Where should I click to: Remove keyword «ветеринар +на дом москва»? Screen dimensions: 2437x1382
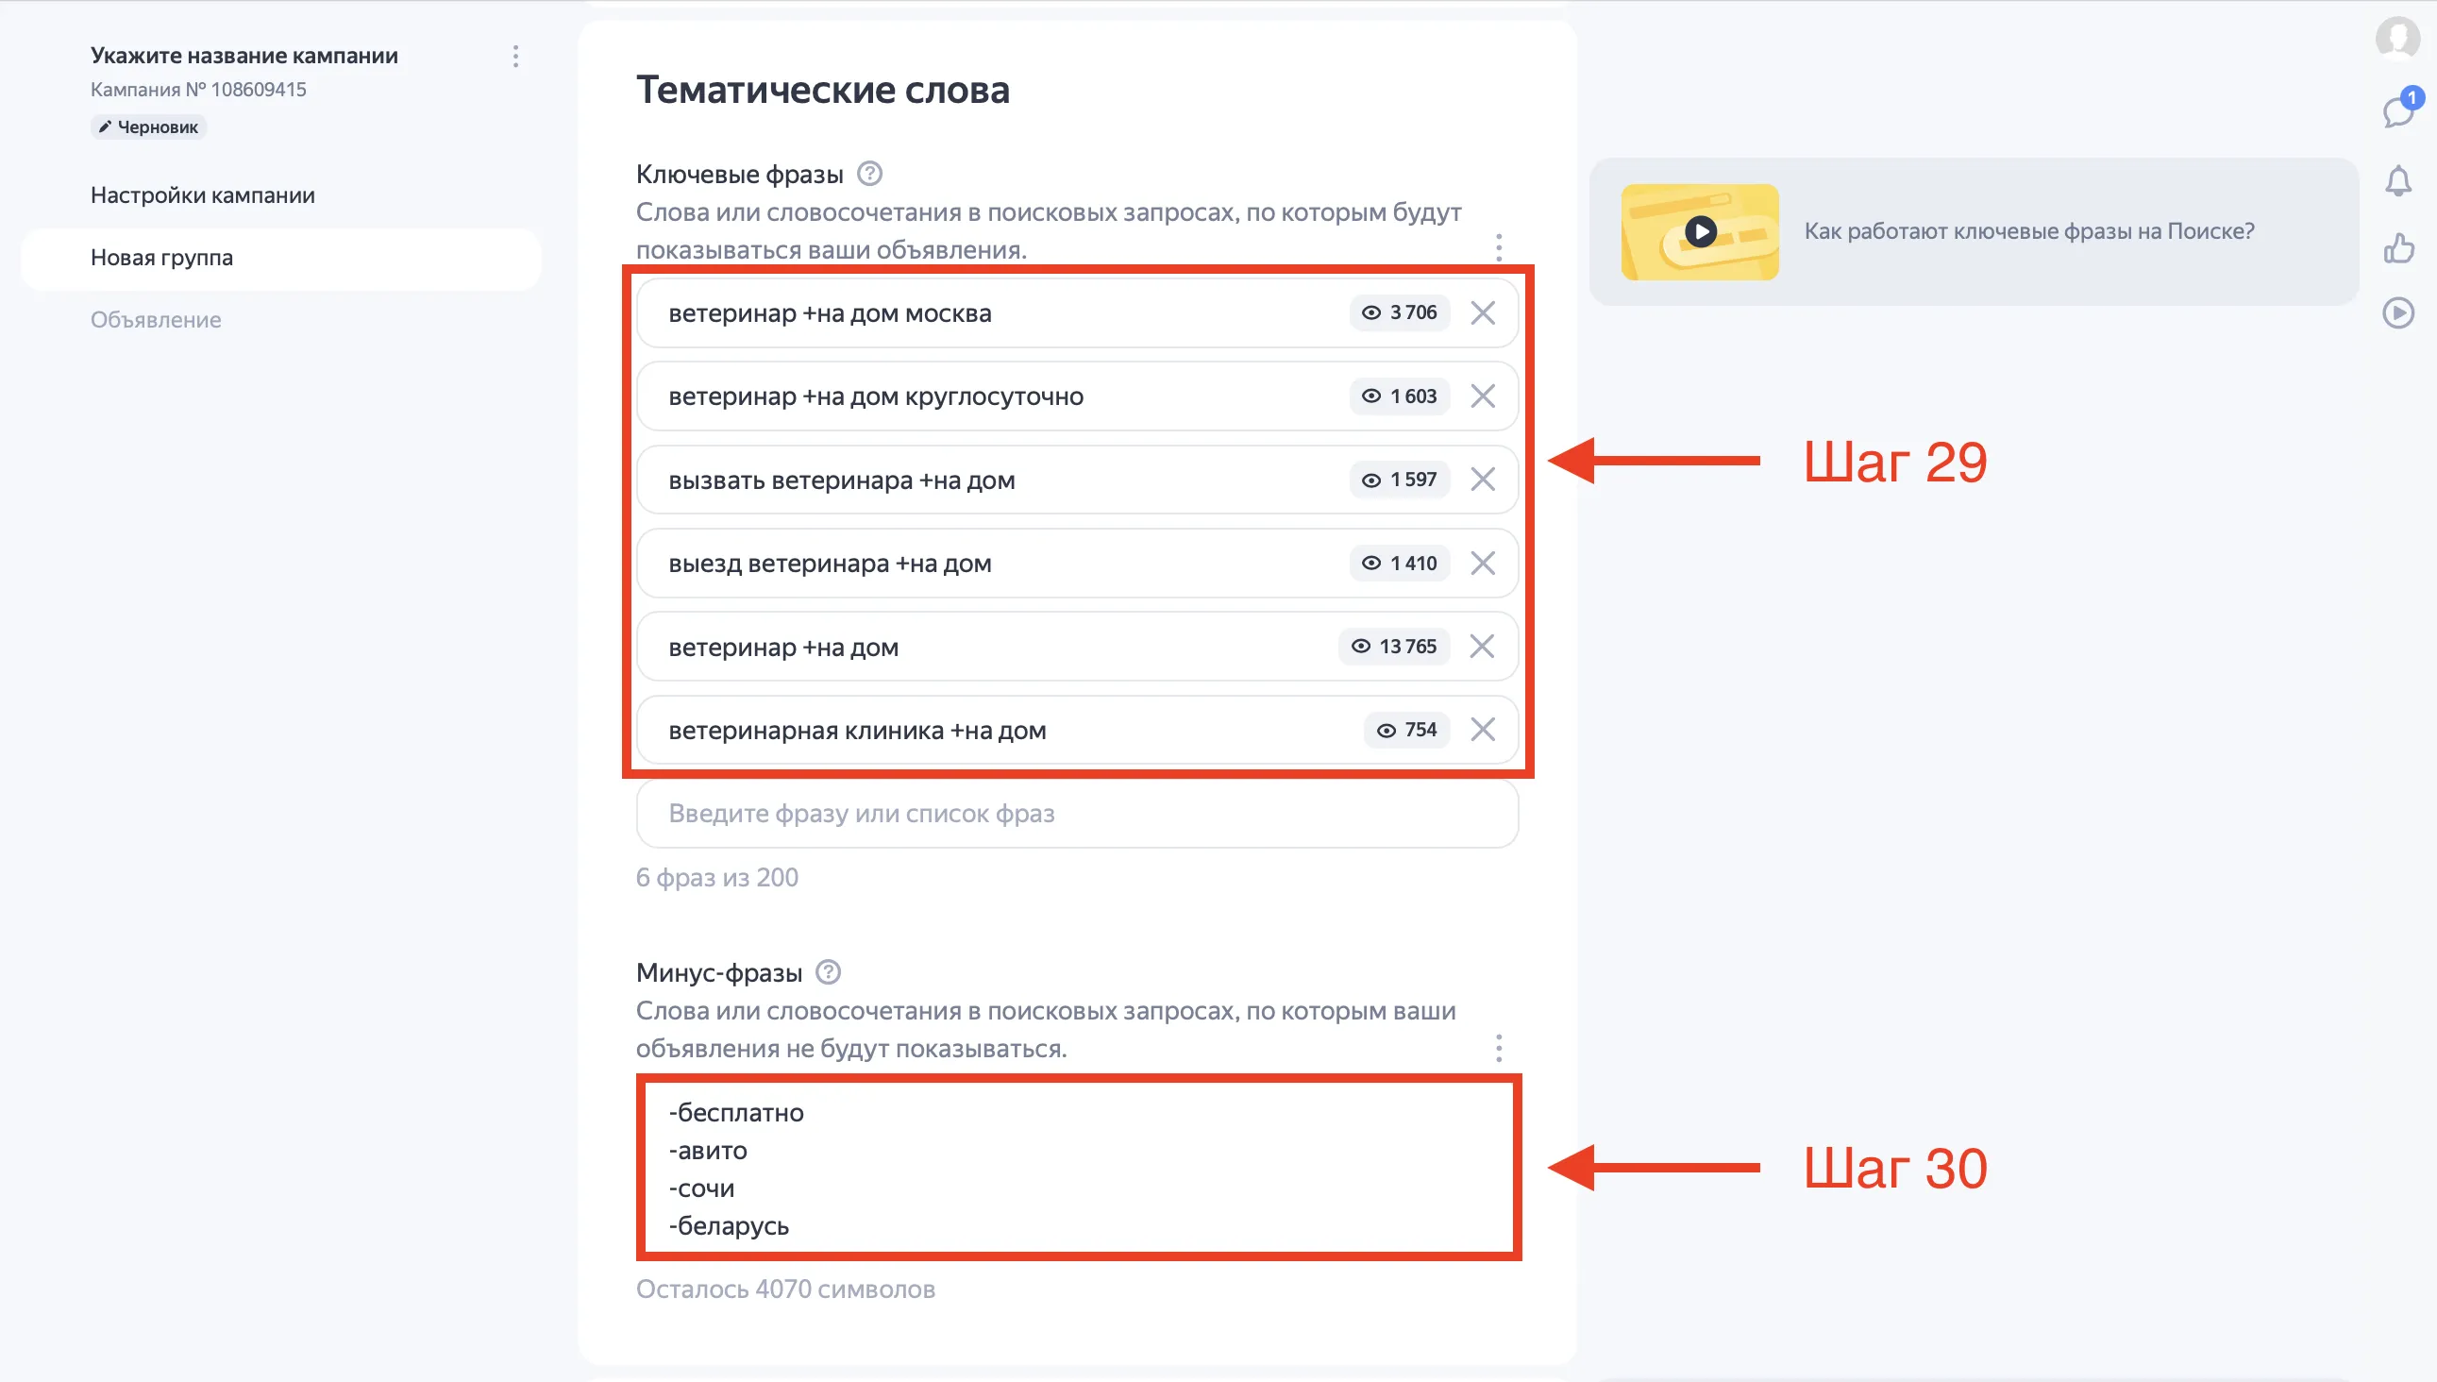tap(1484, 312)
